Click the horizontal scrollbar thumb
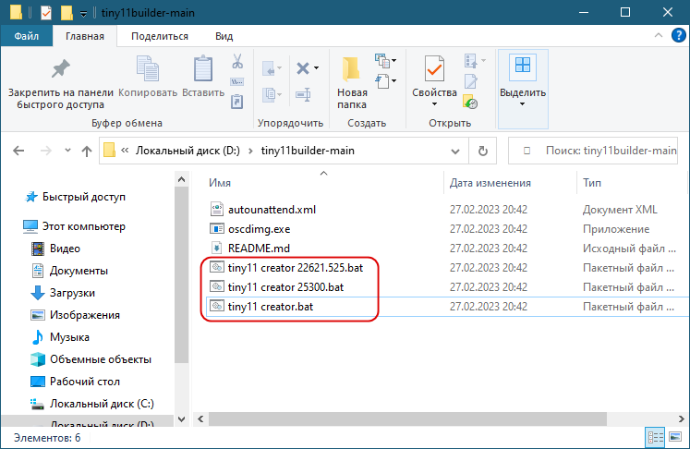 [x=407, y=419]
